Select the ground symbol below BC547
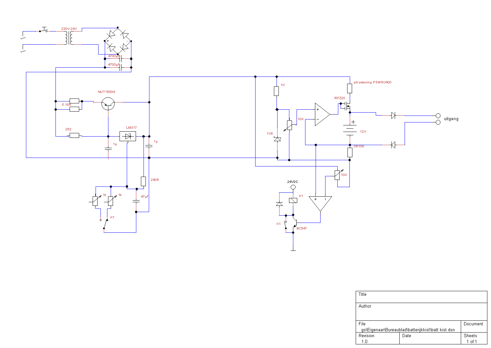Image resolution: width=491 pixels, height=348 pixels. 293,250
